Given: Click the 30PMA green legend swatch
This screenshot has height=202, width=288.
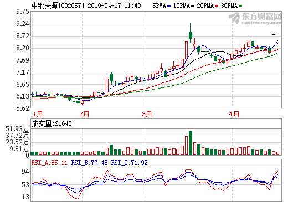Looking at the screenshot, I should click(240, 6).
